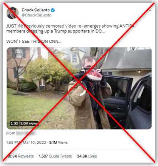
Task: Open the tweet's more options ellipsis
Action: (150, 10)
